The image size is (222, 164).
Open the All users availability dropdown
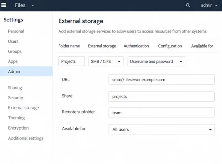[162, 129]
